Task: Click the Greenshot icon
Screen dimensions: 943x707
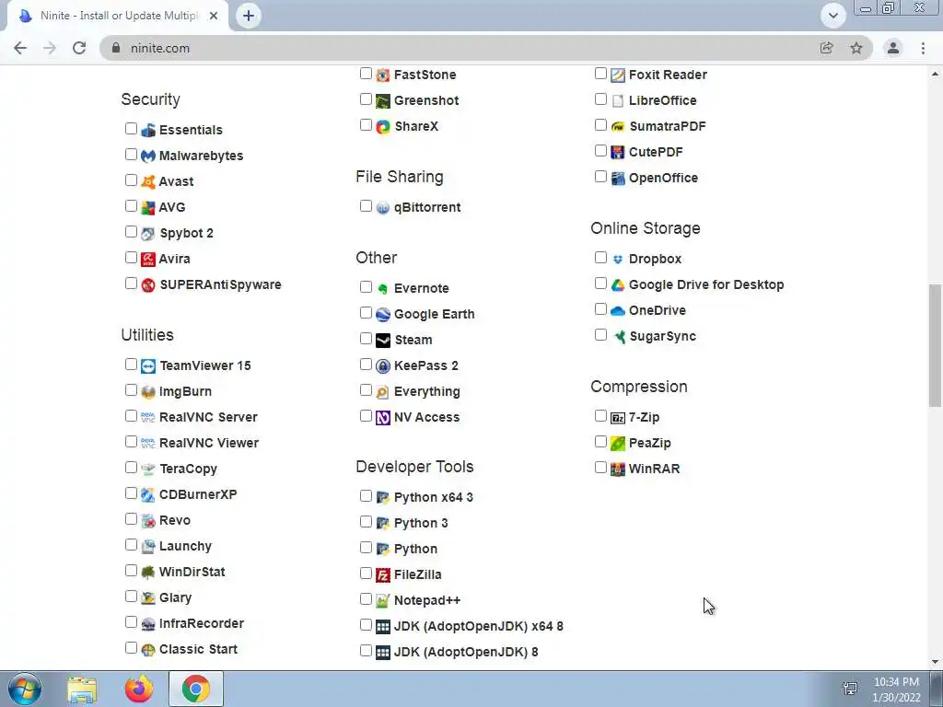Action: (x=383, y=101)
